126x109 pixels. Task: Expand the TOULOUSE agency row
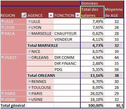pyautogui.click(x=29, y=87)
